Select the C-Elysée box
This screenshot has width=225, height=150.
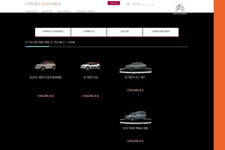click(125, 32)
